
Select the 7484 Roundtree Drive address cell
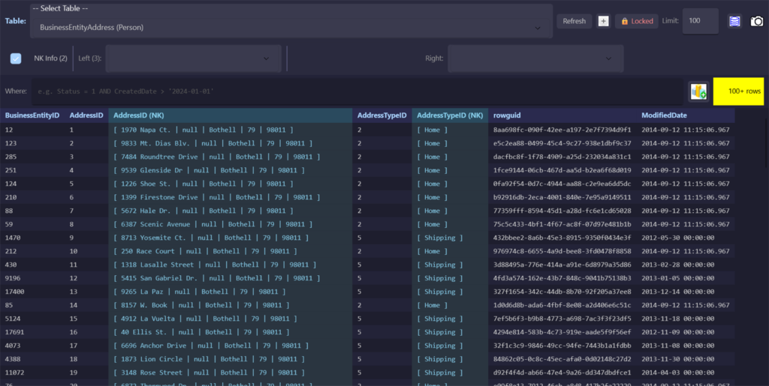click(230, 157)
